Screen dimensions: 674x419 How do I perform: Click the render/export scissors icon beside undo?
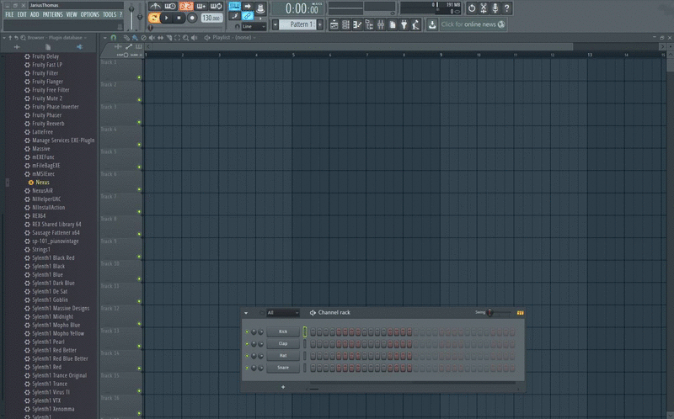click(x=483, y=8)
